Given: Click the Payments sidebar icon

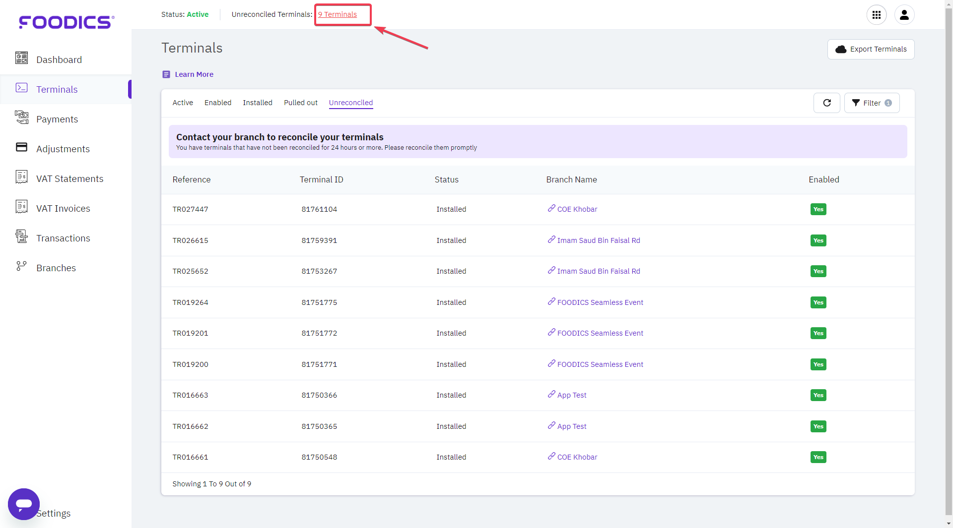Looking at the screenshot, I should point(21,117).
